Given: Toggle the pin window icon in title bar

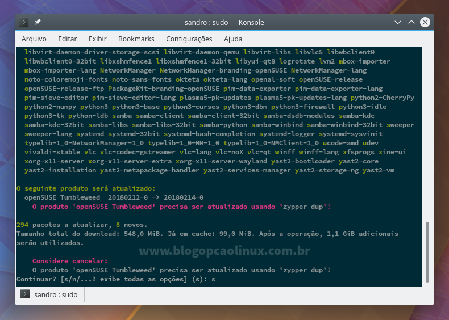Looking at the screenshot, I should 38,22.
